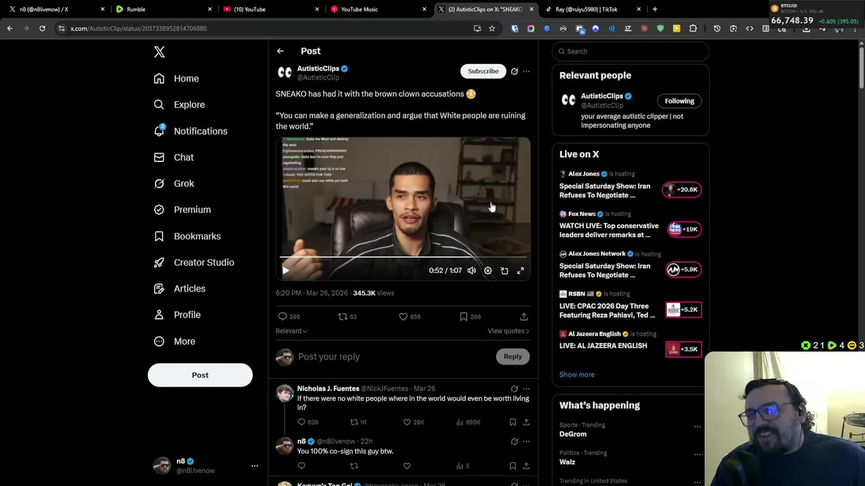The height and width of the screenshot is (486, 865).
Task: Play the SNEAKO video
Action: tap(286, 271)
